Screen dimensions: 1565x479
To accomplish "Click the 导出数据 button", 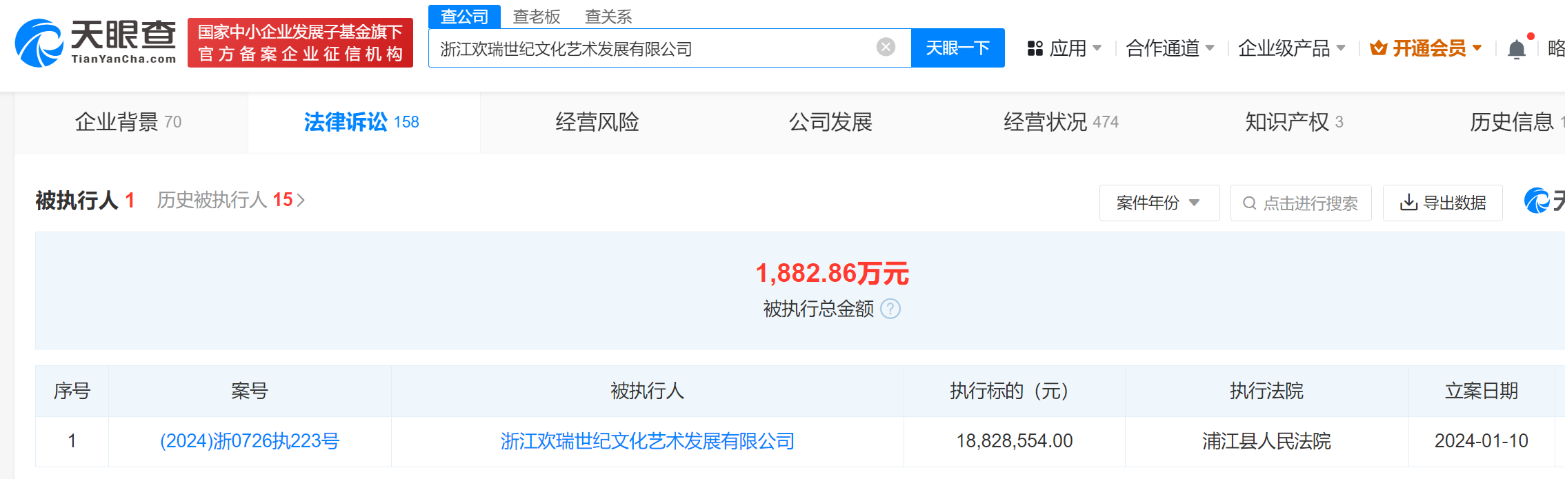I will [1442, 203].
